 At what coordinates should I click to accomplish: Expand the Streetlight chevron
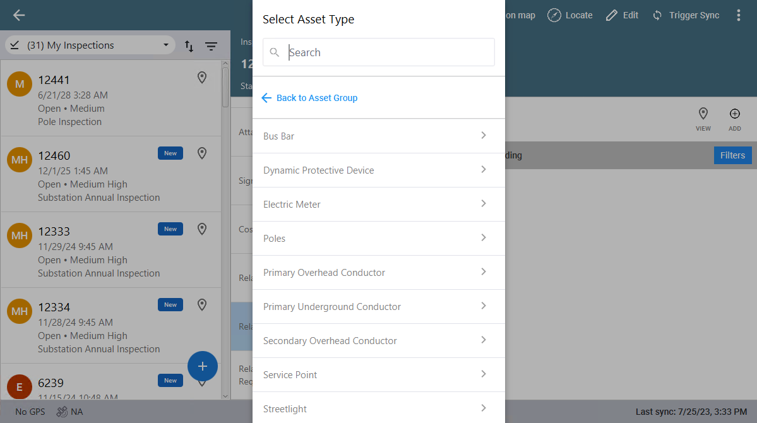[x=483, y=408]
